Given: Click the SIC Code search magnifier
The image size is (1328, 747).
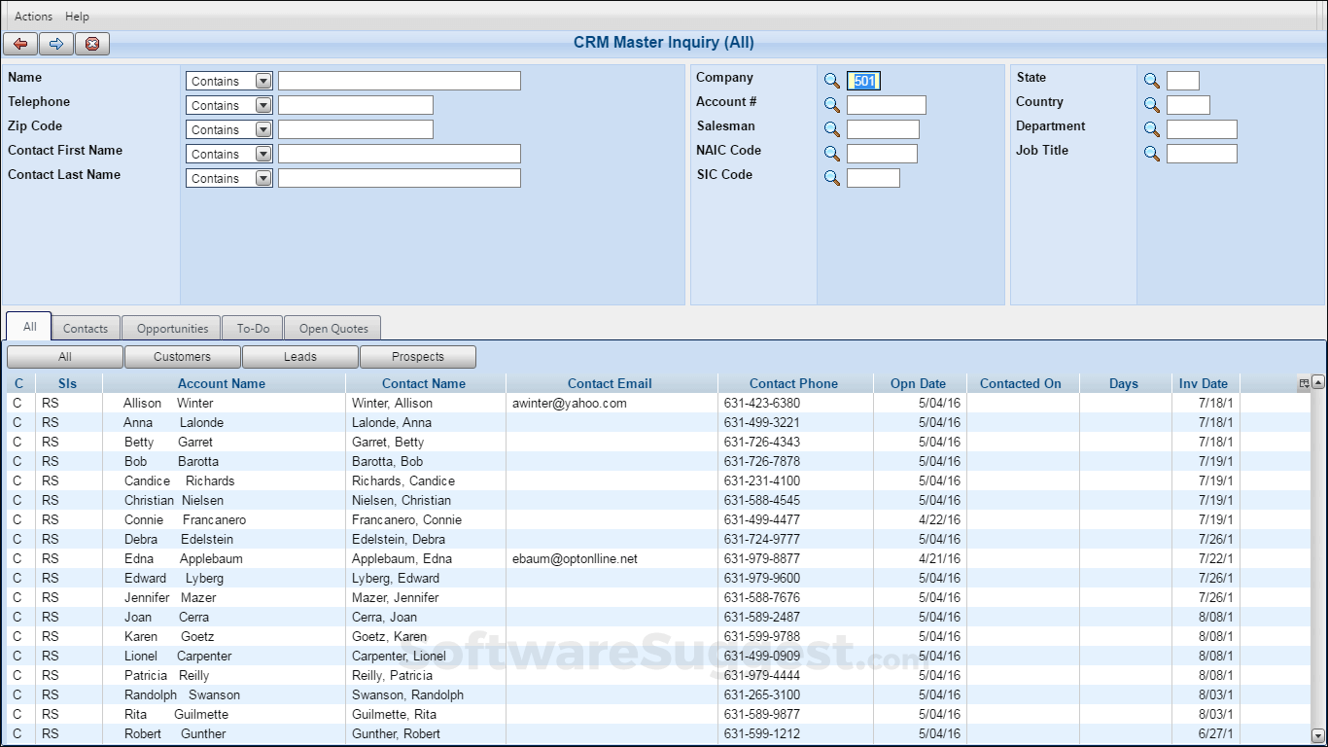Looking at the screenshot, I should click(x=832, y=178).
